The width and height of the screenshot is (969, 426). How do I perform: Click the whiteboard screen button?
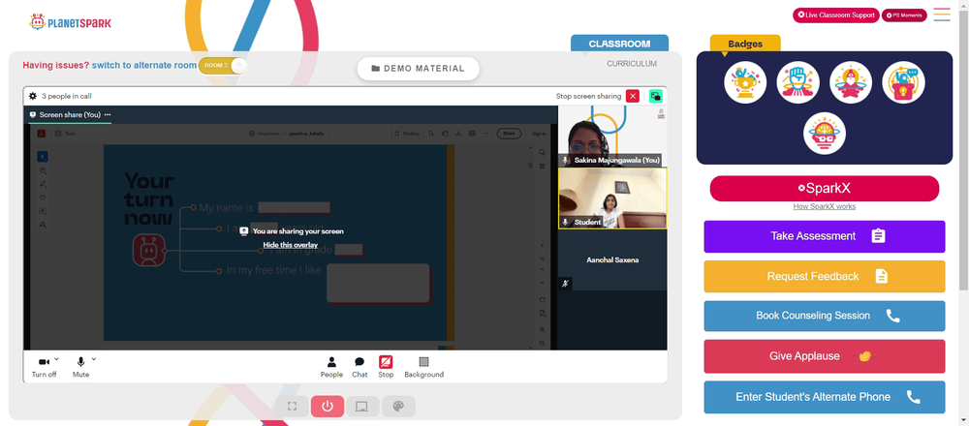[x=362, y=407]
